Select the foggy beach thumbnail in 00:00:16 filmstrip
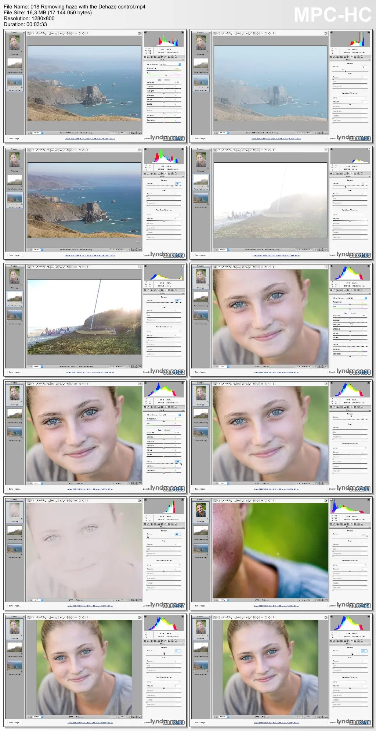This screenshot has height=731, width=376. point(15,63)
